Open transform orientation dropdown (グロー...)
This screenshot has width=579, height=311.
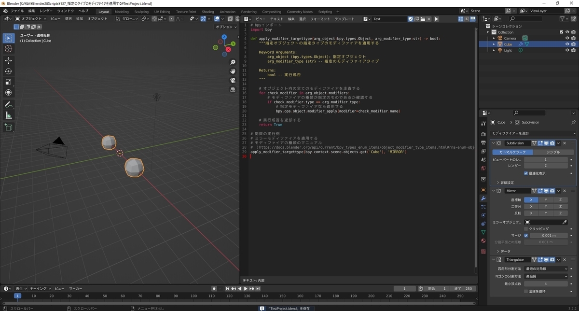[127, 19]
